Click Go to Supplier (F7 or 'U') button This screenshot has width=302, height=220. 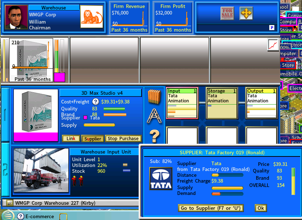point(211,208)
